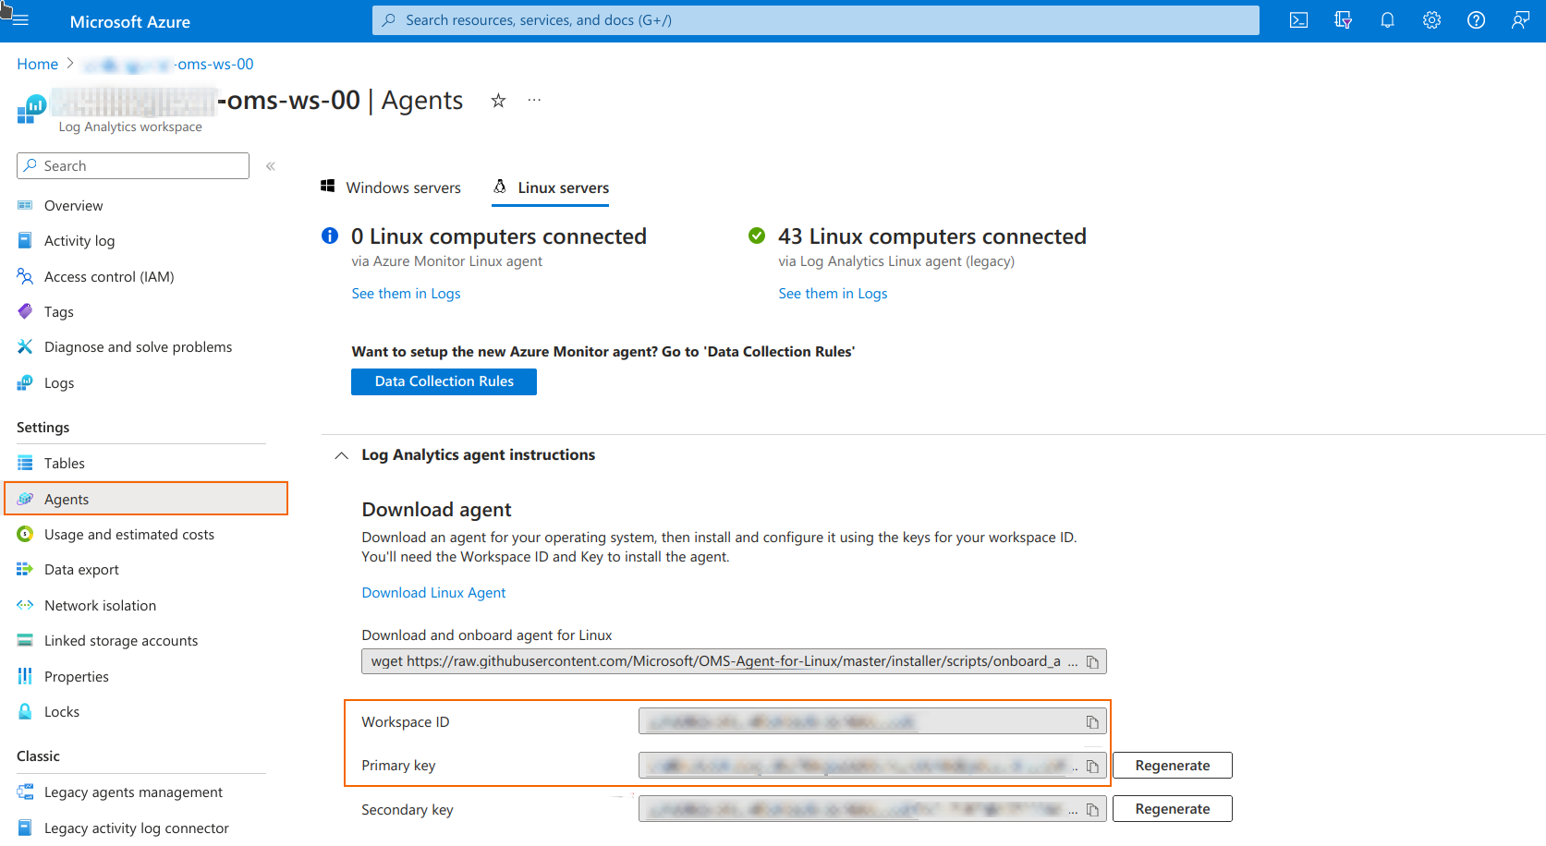The image size is (1546, 846).
Task: Click the Tags icon
Action: (x=25, y=312)
